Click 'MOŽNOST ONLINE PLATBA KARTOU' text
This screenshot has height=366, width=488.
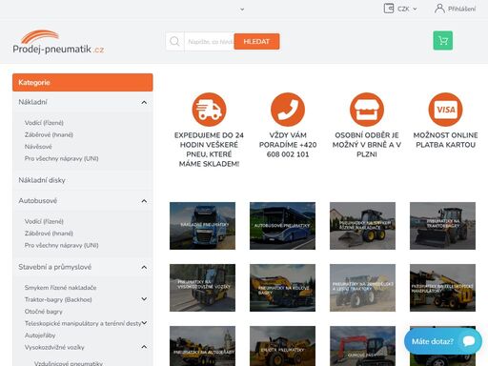coord(445,140)
